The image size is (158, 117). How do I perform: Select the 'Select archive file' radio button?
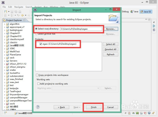coord(36,34)
